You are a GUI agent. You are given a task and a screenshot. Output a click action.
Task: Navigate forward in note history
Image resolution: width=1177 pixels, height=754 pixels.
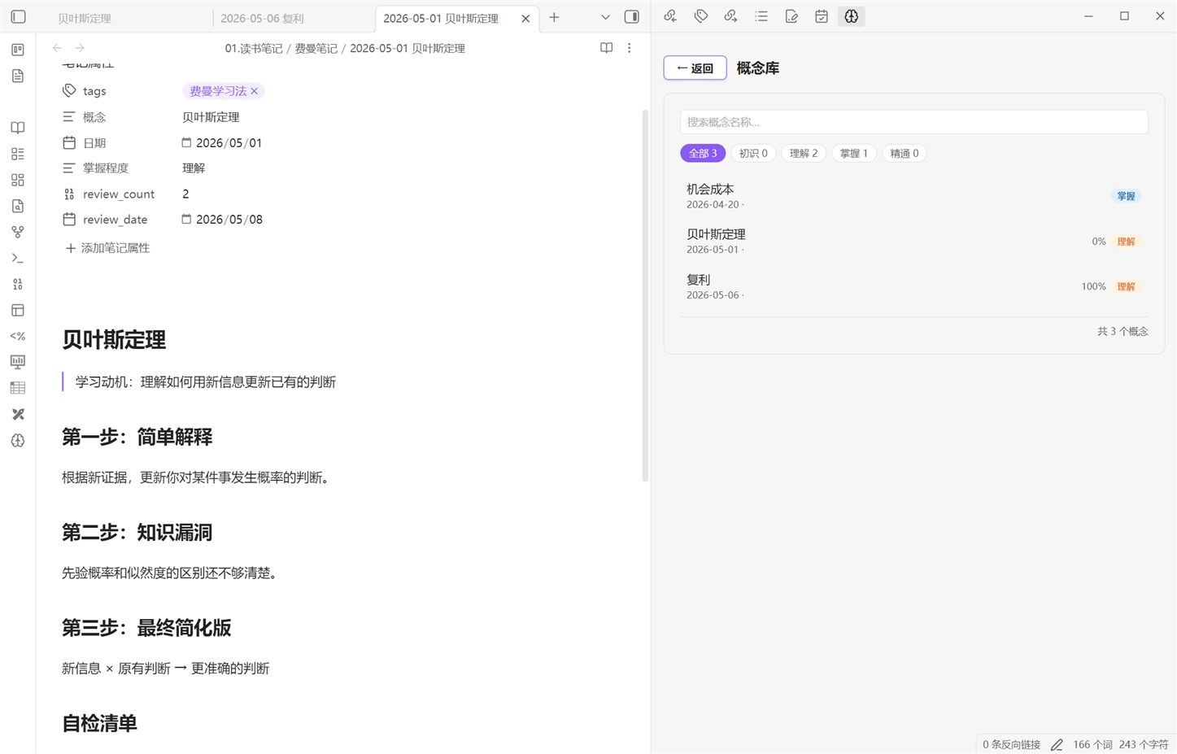point(80,48)
